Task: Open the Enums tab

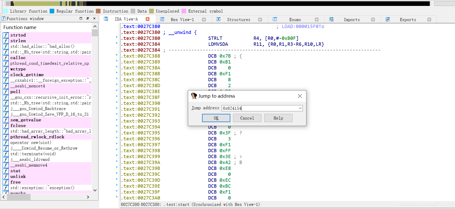Action: pyautogui.click(x=295, y=20)
